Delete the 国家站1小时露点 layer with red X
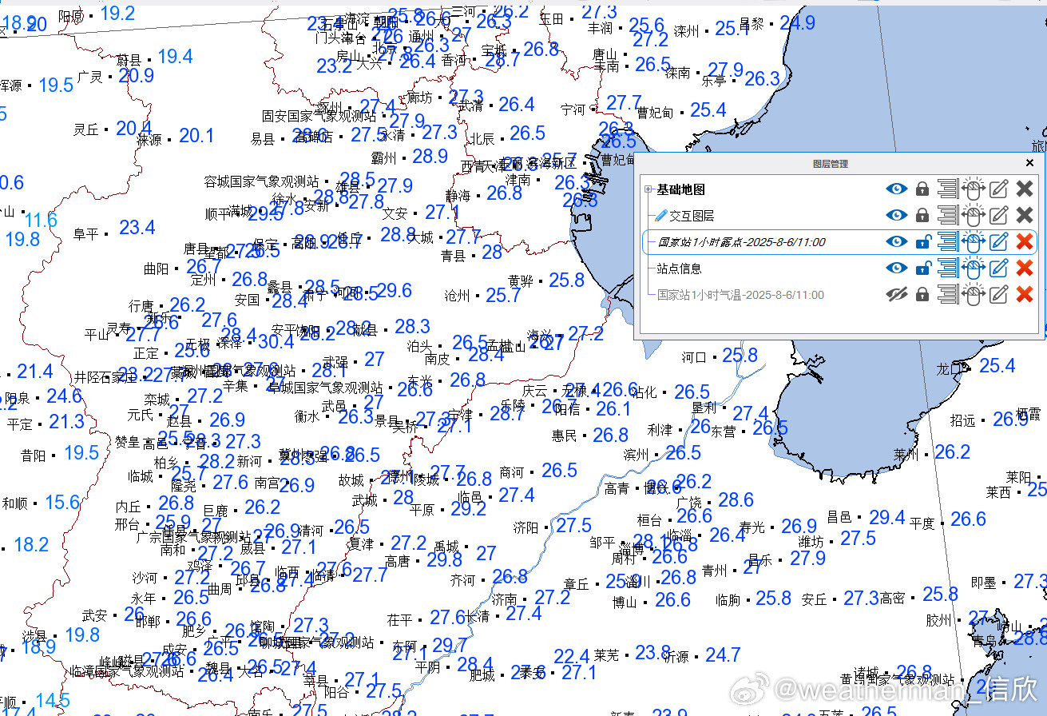The width and height of the screenshot is (1047, 716). pyautogui.click(x=1025, y=242)
